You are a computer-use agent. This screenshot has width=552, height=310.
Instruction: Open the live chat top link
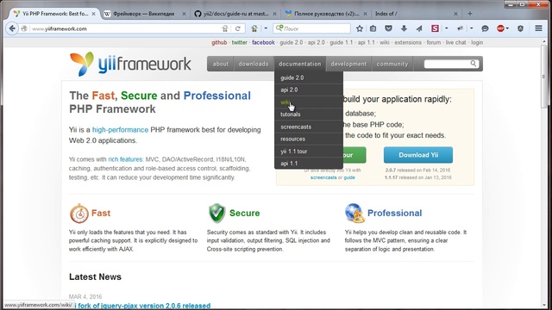[456, 42]
